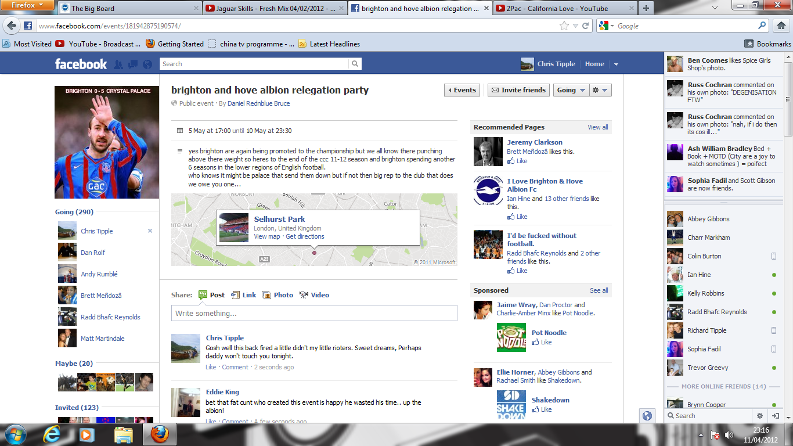Select the Photo share option

[277, 295]
